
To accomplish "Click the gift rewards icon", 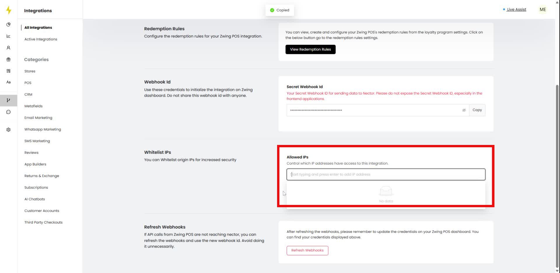I will (8, 59).
